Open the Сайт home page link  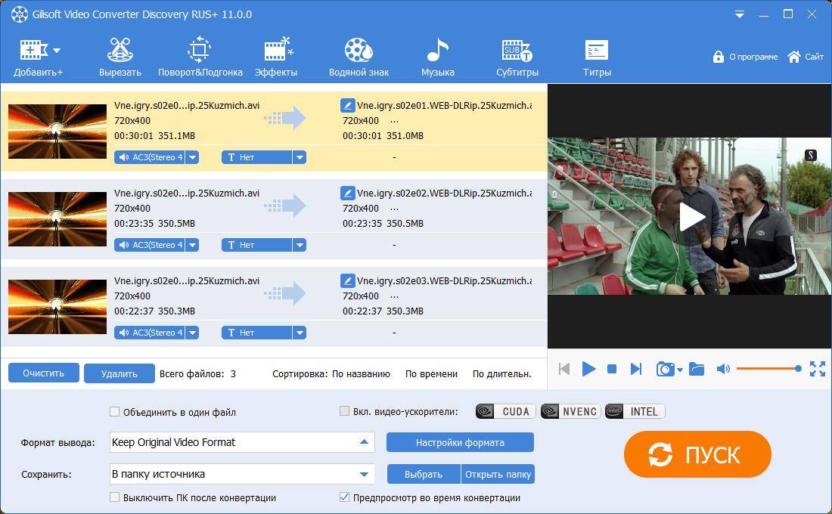[x=806, y=57]
